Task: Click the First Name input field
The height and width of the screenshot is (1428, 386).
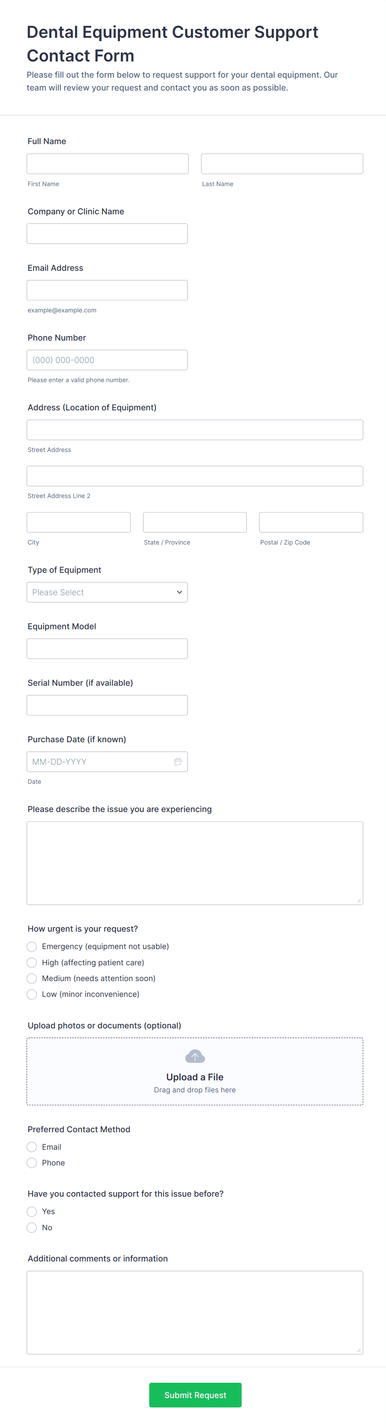Action: click(107, 164)
